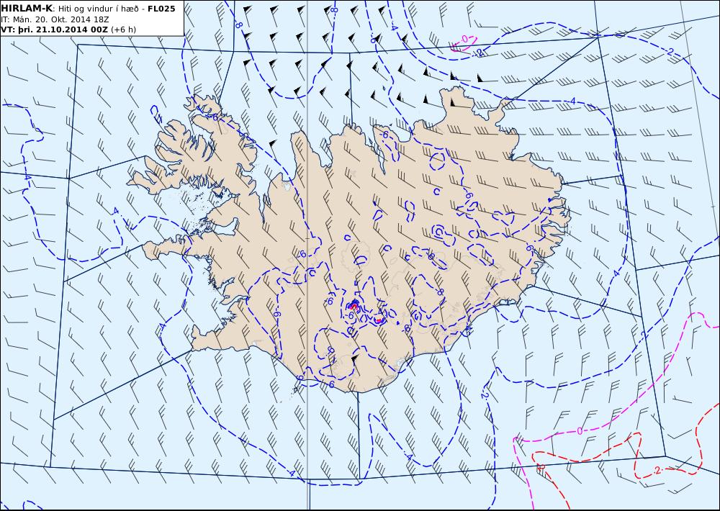Click the initial time line 'IT: Mán. 20. Okt. 2014 18Z'
720x511 pixels.
pos(56,19)
